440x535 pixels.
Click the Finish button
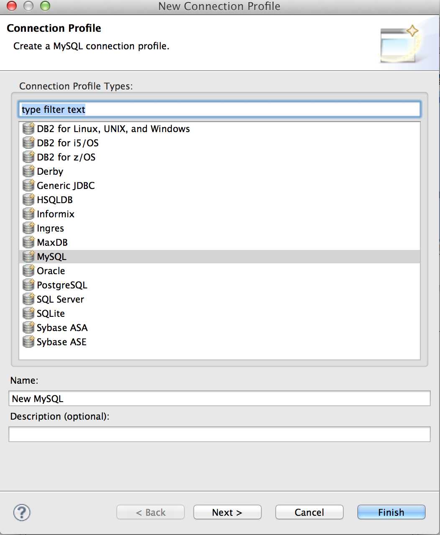391,512
